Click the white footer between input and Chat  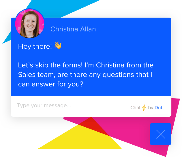point(100,106)
